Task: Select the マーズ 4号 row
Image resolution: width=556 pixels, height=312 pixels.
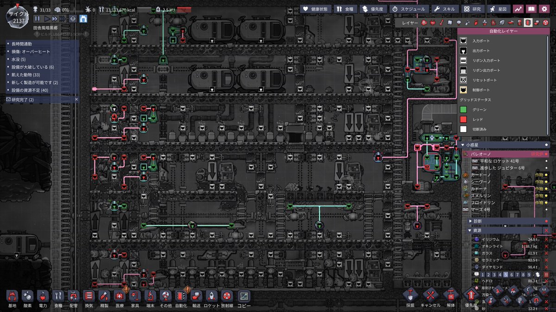Action: 506,209
